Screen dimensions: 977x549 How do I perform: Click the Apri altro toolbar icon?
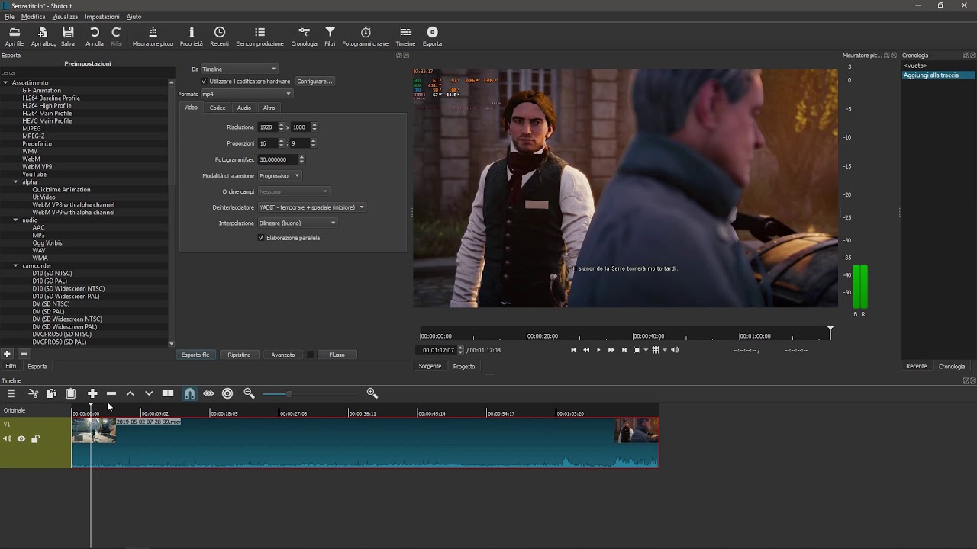[43, 32]
